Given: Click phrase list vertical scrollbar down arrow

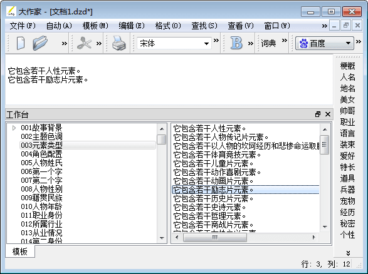Looking at the screenshot, I should click(325, 226).
